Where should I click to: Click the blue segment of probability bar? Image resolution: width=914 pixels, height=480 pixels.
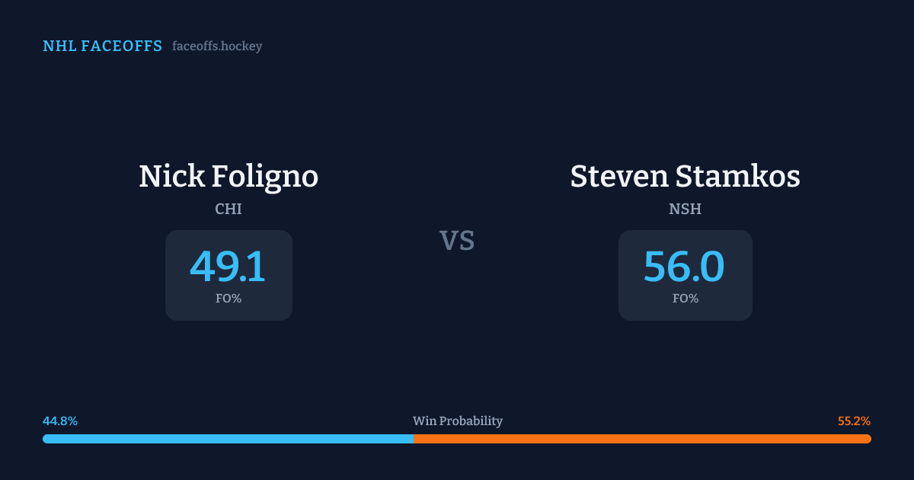click(x=228, y=439)
